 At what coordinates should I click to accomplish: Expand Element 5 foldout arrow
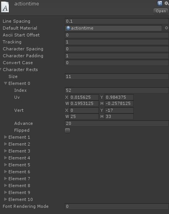[x=6, y=165]
